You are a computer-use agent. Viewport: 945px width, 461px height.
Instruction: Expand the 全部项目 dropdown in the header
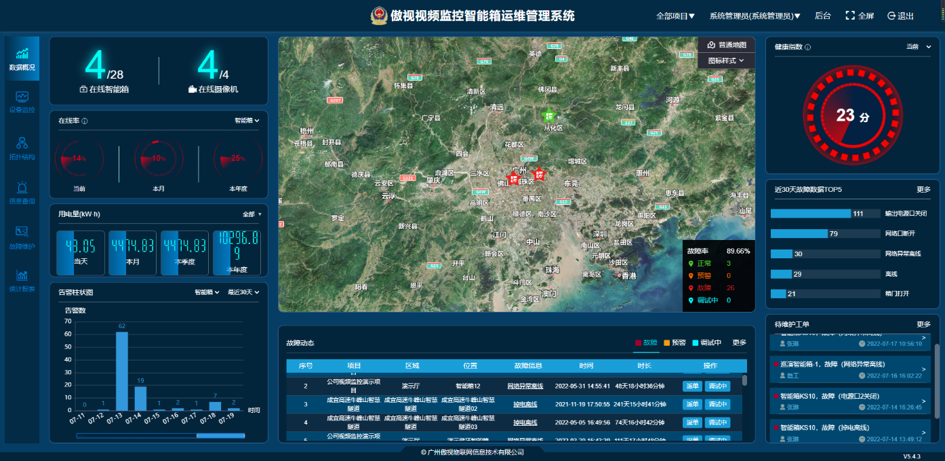pos(675,16)
